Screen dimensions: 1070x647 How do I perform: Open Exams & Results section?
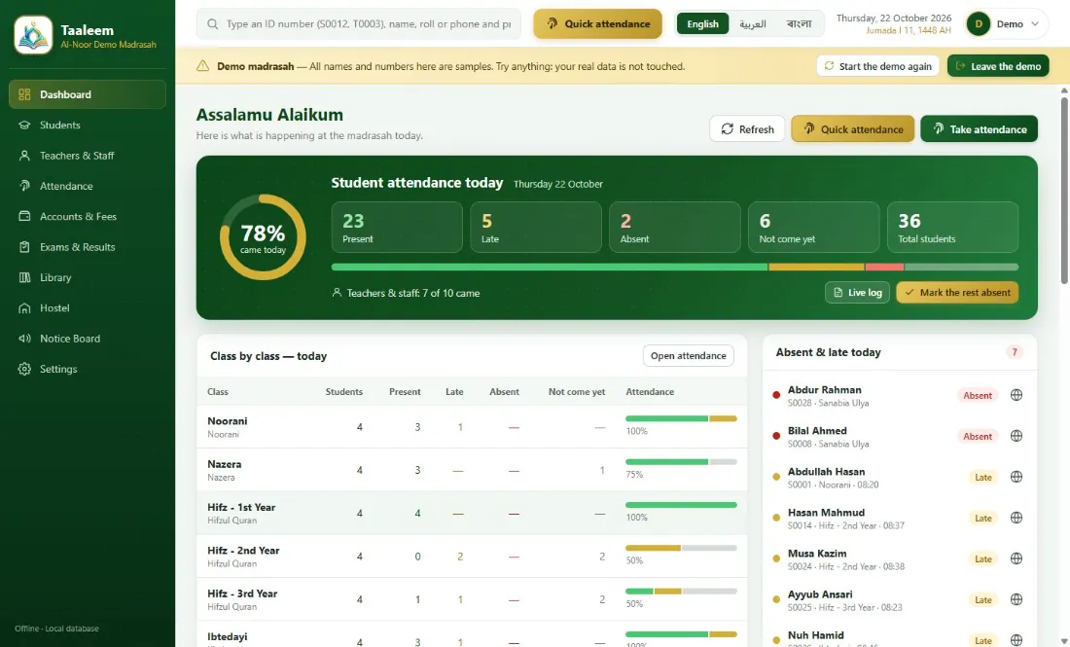coord(88,247)
